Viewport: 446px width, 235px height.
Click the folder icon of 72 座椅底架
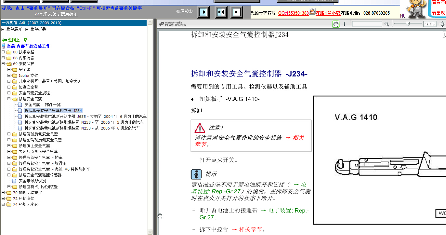9,199
